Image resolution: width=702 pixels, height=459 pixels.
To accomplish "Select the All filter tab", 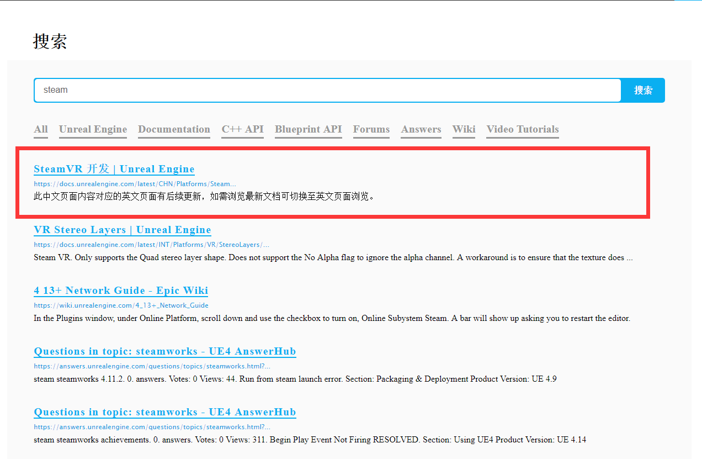I will pos(41,129).
